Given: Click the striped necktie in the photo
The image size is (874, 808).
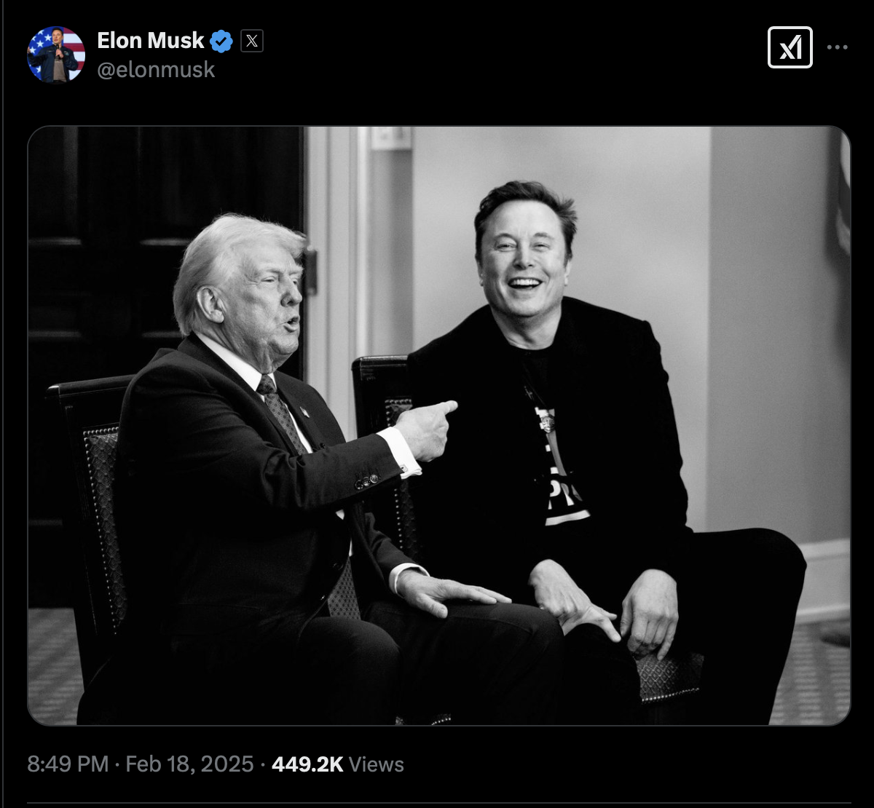Looking at the screenshot, I should [283, 410].
